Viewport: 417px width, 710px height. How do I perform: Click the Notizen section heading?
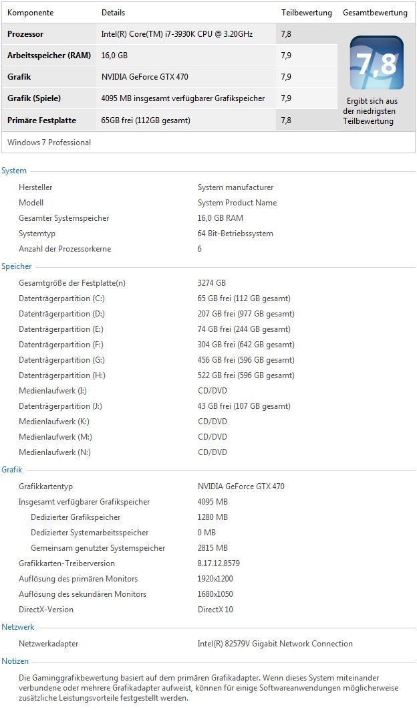pos(16,661)
